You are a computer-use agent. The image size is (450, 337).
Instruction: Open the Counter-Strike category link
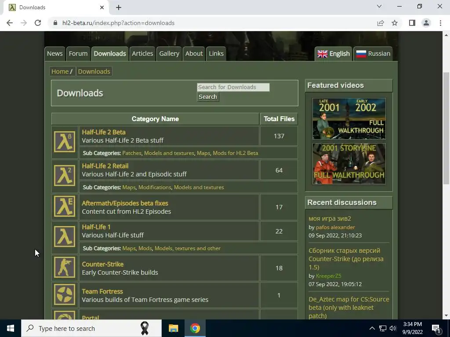pyautogui.click(x=103, y=264)
